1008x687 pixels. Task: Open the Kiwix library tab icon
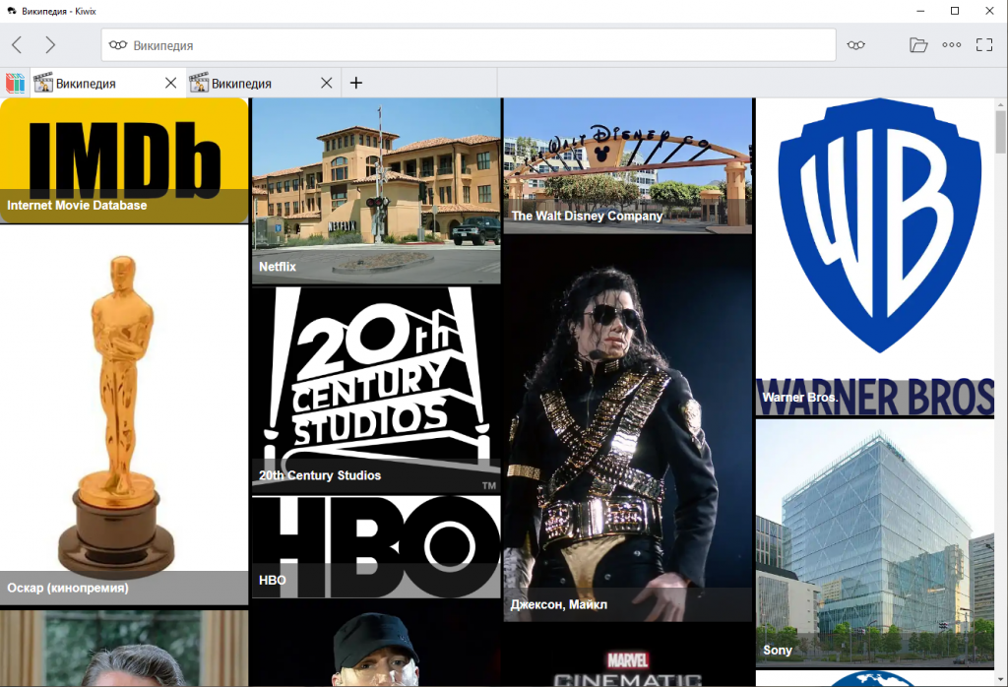click(x=15, y=83)
